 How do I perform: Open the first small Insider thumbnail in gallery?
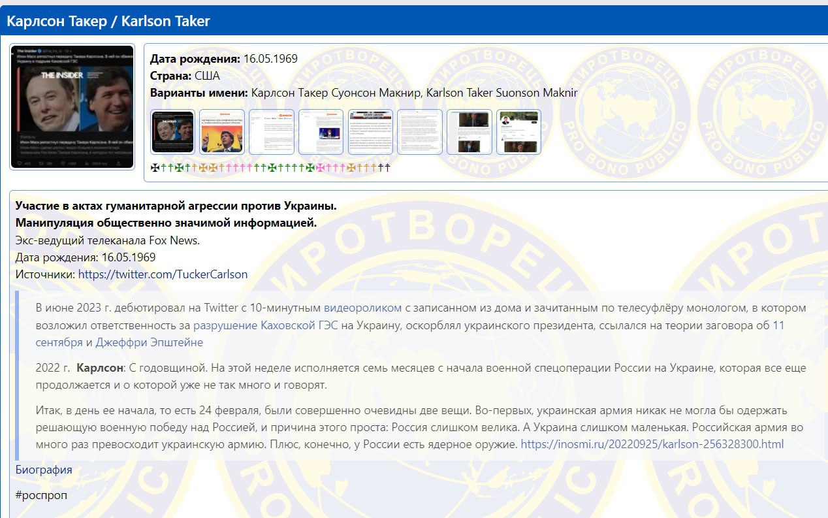point(172,131)
